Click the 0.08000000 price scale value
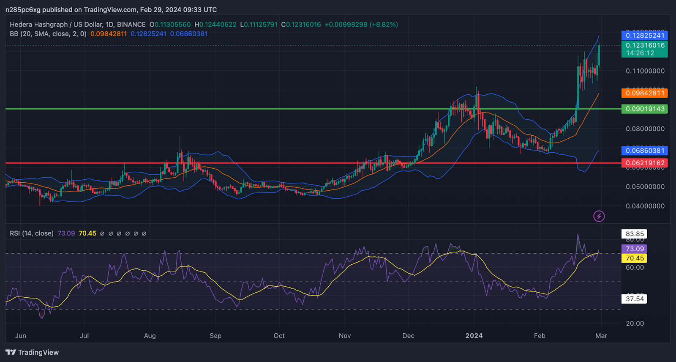Viewport: 676px width, 362px height. [645, 129]
